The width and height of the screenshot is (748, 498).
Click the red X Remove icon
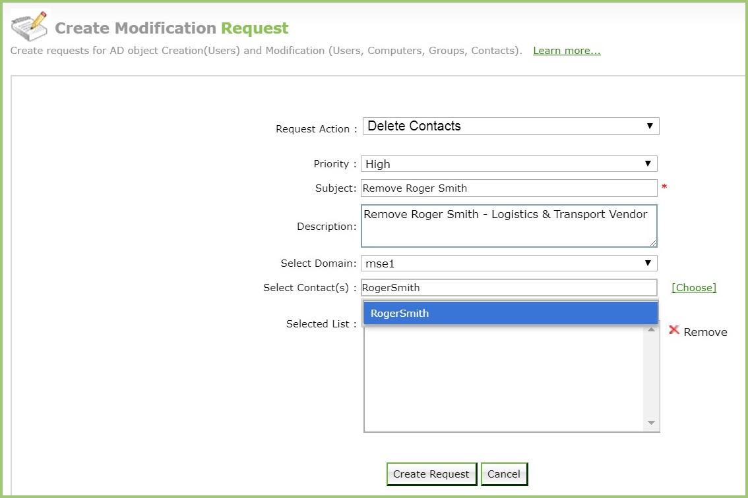pos(673,330)
